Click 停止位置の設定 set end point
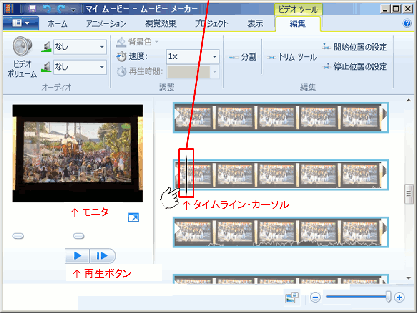 [x=354, y=66]
